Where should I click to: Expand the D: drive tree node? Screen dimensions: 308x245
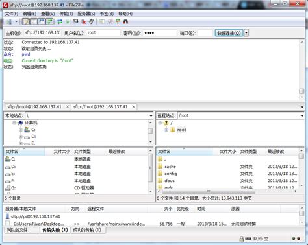pyautogui.click(x=21, y=137)
